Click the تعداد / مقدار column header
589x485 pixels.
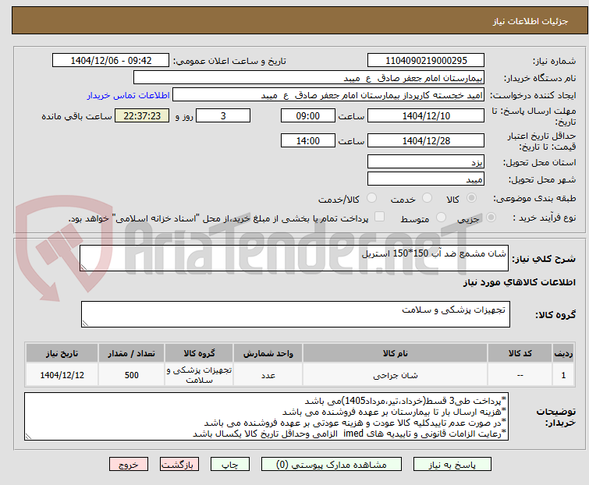pos(132,353)
